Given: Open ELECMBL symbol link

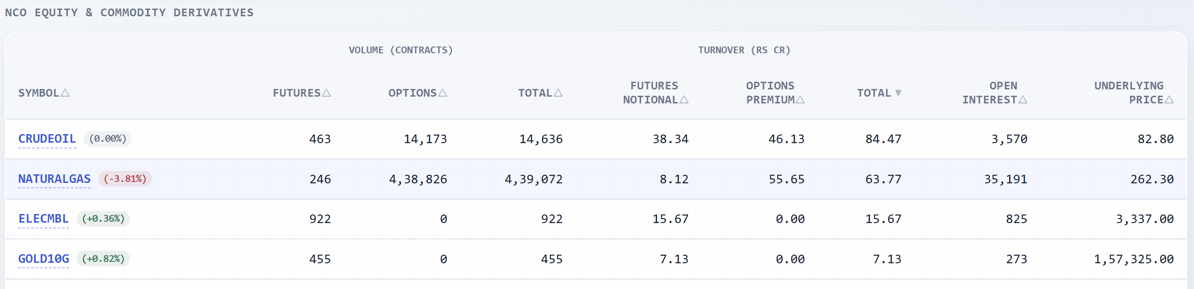Looking at the screenshot, I should point(43,219).
